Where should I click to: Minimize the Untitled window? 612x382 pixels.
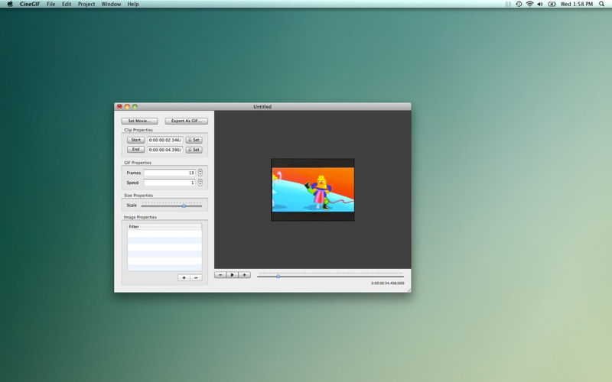127,106
